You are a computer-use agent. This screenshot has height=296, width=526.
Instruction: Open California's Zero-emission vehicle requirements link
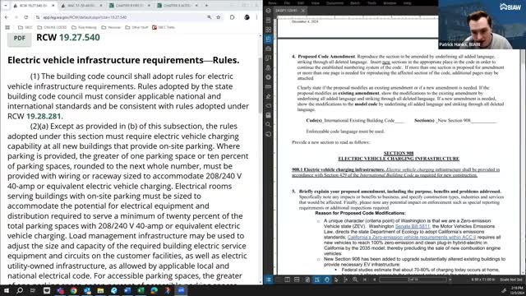point(412,238)
